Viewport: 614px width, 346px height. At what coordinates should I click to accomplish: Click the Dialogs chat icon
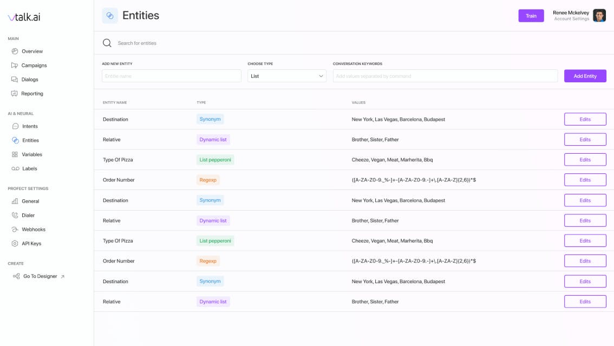(15, 80)
